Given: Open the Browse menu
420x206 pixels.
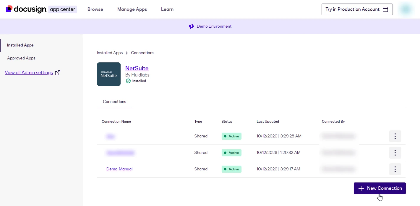Looking at the screenshot, I should [x=95, y=9].
